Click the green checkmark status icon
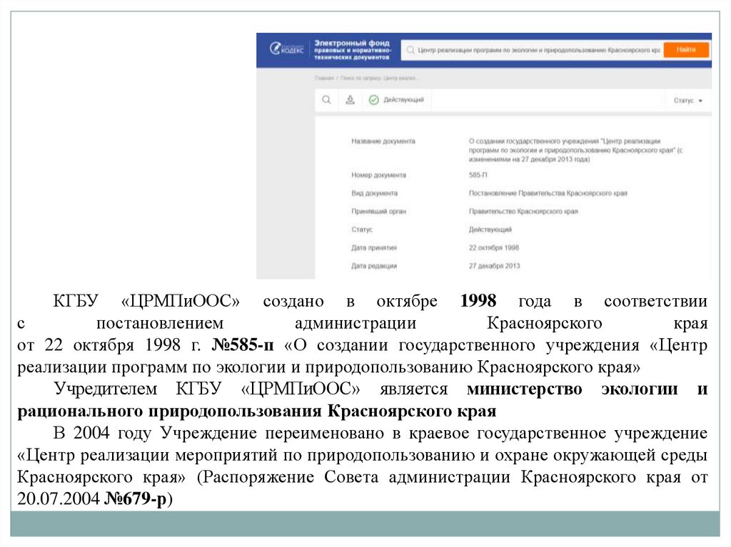Viewport: 731px width, 547px height. coord(373,101)
